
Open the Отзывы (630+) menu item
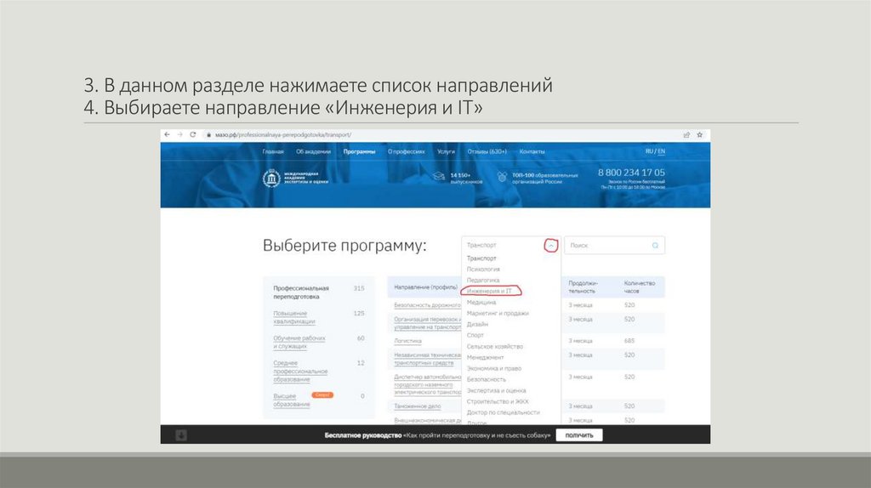(487, 151)
